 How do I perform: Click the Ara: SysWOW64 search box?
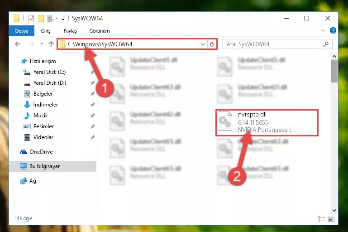tap(277, 44)
